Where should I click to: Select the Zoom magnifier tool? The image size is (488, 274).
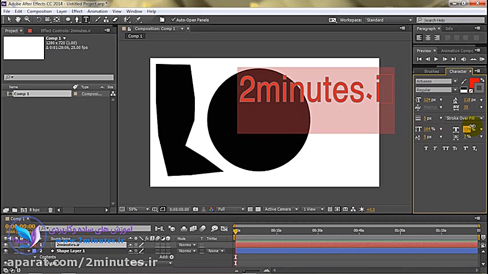pos(27,19)
